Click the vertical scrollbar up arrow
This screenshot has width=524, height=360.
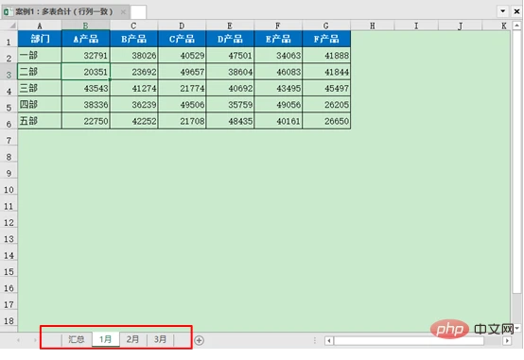click(x=516, y=26)
